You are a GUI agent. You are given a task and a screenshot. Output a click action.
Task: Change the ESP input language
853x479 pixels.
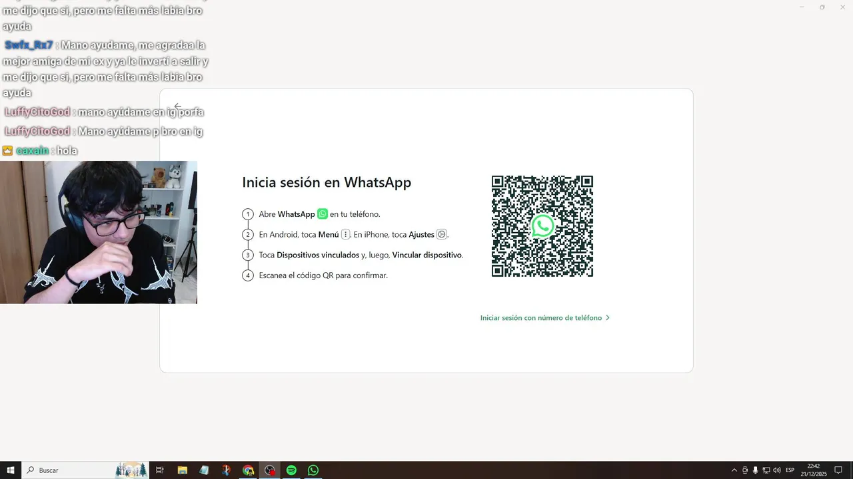pos(790,470)
